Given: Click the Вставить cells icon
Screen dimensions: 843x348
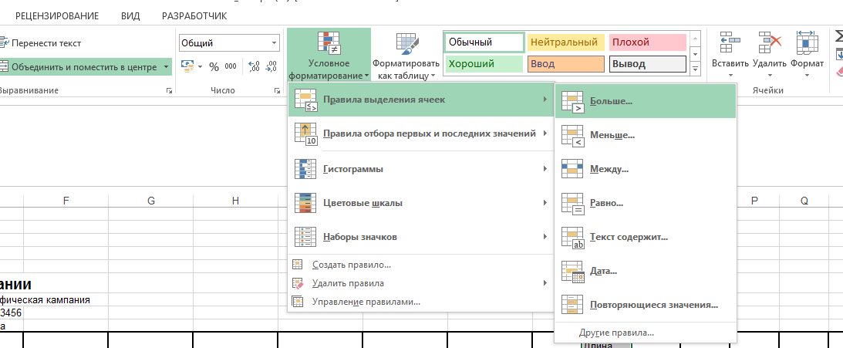Looking at the screenshot, I should 730,44.
